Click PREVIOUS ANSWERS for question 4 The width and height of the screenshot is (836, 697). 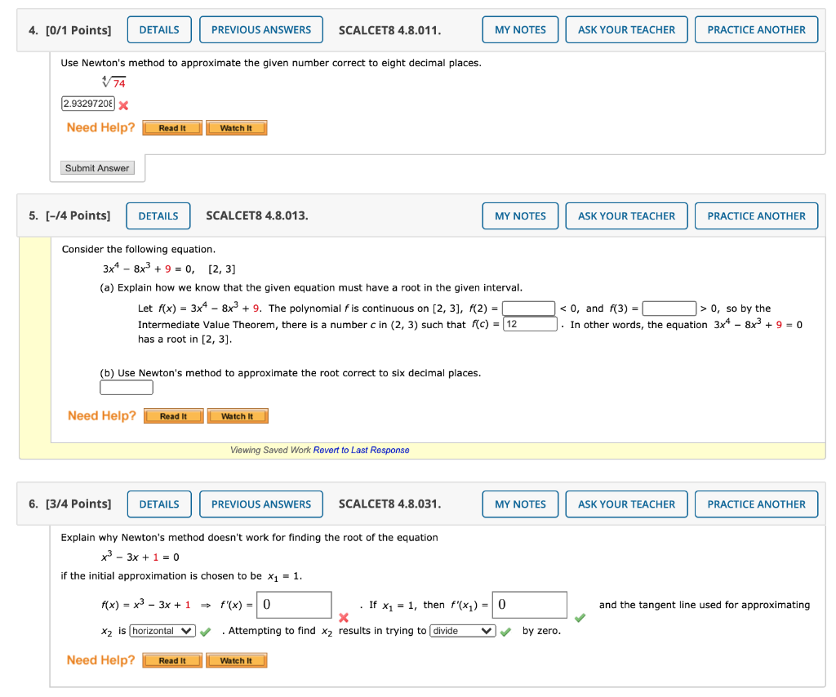coord(260,29)
